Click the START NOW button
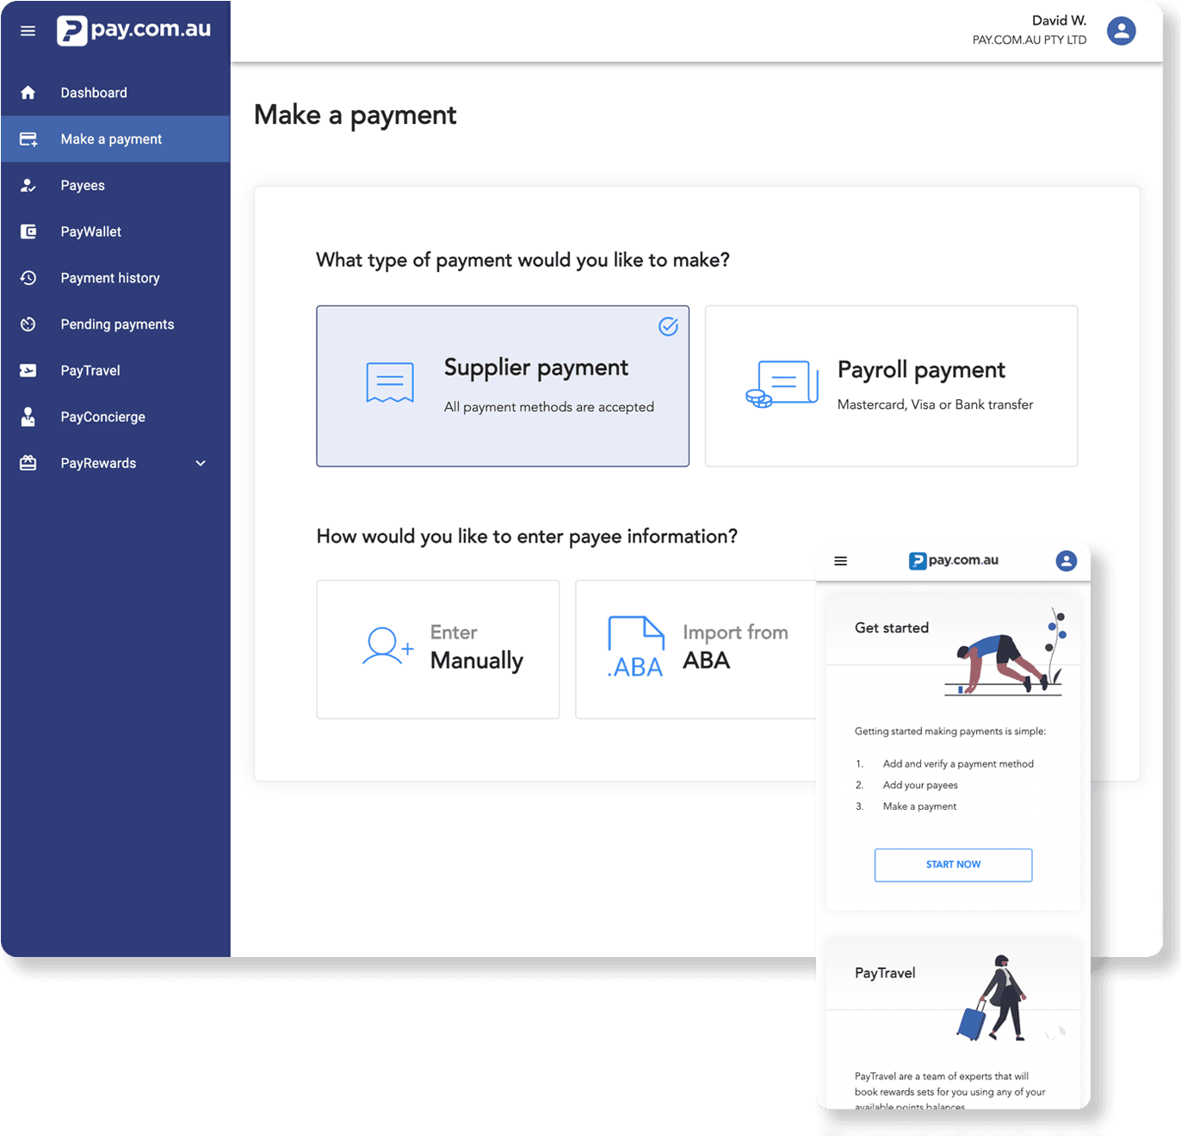This screenshot has height=1136, width=1181. coord(953,865)
